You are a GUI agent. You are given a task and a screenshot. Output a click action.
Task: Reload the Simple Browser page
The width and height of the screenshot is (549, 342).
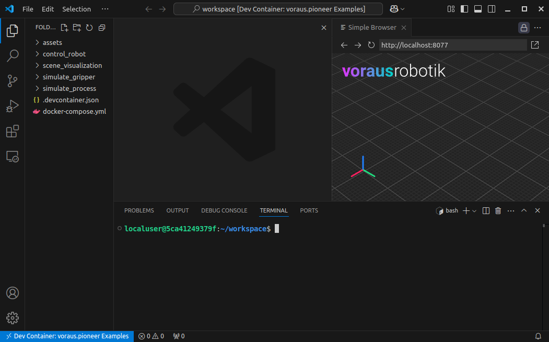tap(371, 45)
